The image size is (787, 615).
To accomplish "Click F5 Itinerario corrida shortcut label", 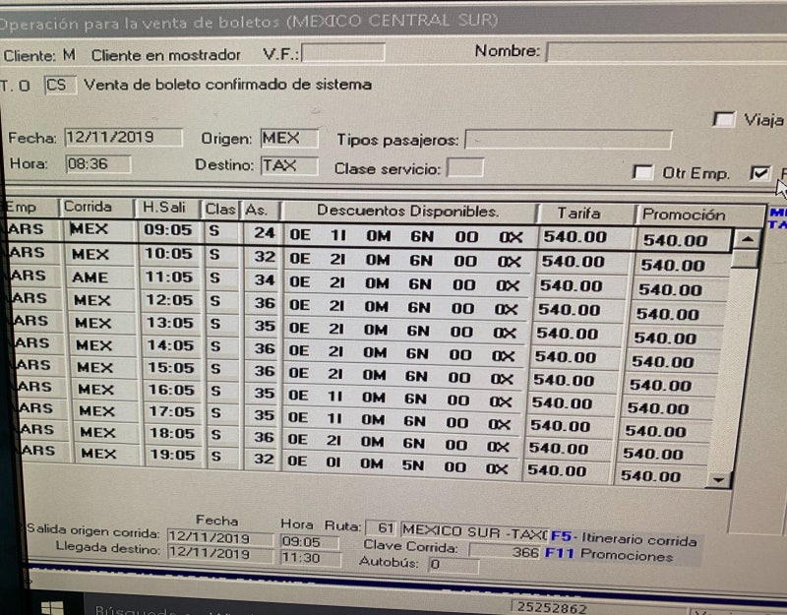I will coord(624,538).
